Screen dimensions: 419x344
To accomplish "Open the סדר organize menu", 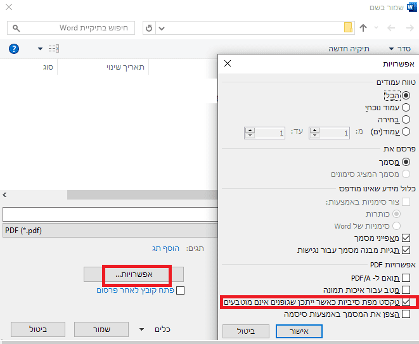I will pos(400,49).
